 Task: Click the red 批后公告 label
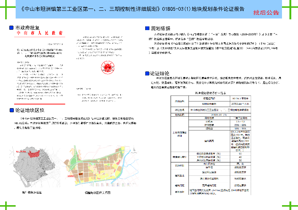(266, 13)
